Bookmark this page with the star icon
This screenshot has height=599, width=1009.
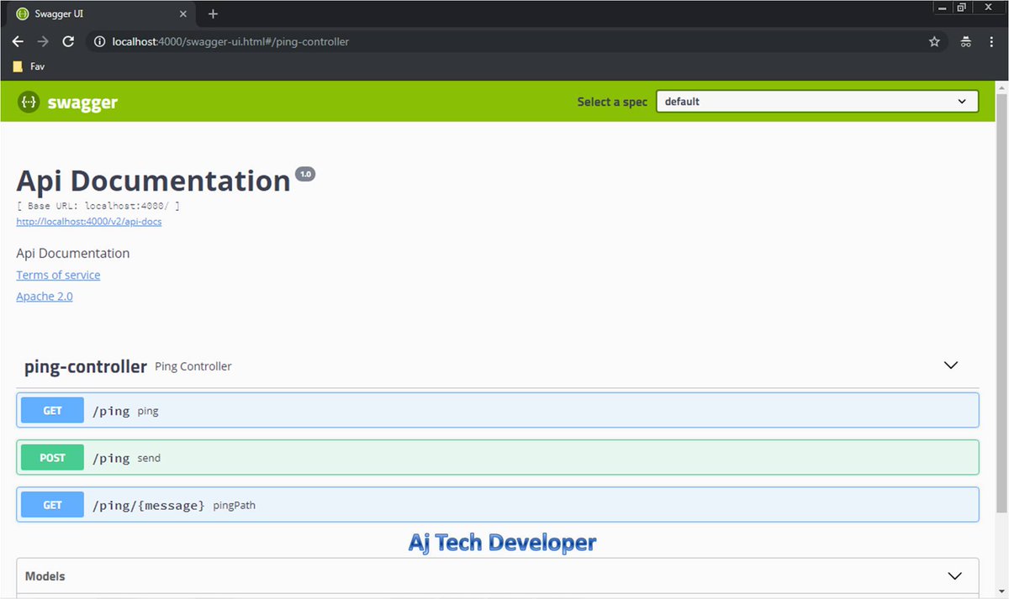click(934, 41)
